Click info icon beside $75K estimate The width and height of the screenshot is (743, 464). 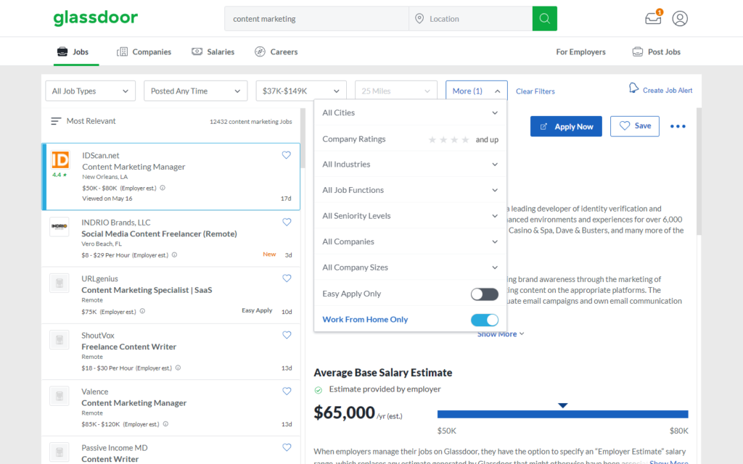[142, 311]
